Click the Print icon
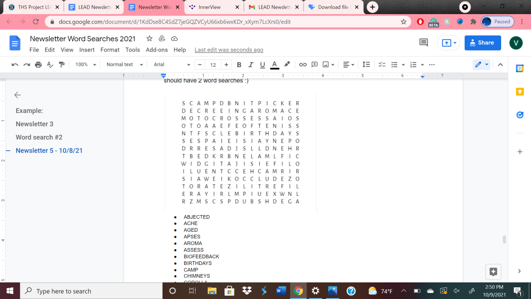This screenshot has height=299, width=531. (x=38, y=65)
